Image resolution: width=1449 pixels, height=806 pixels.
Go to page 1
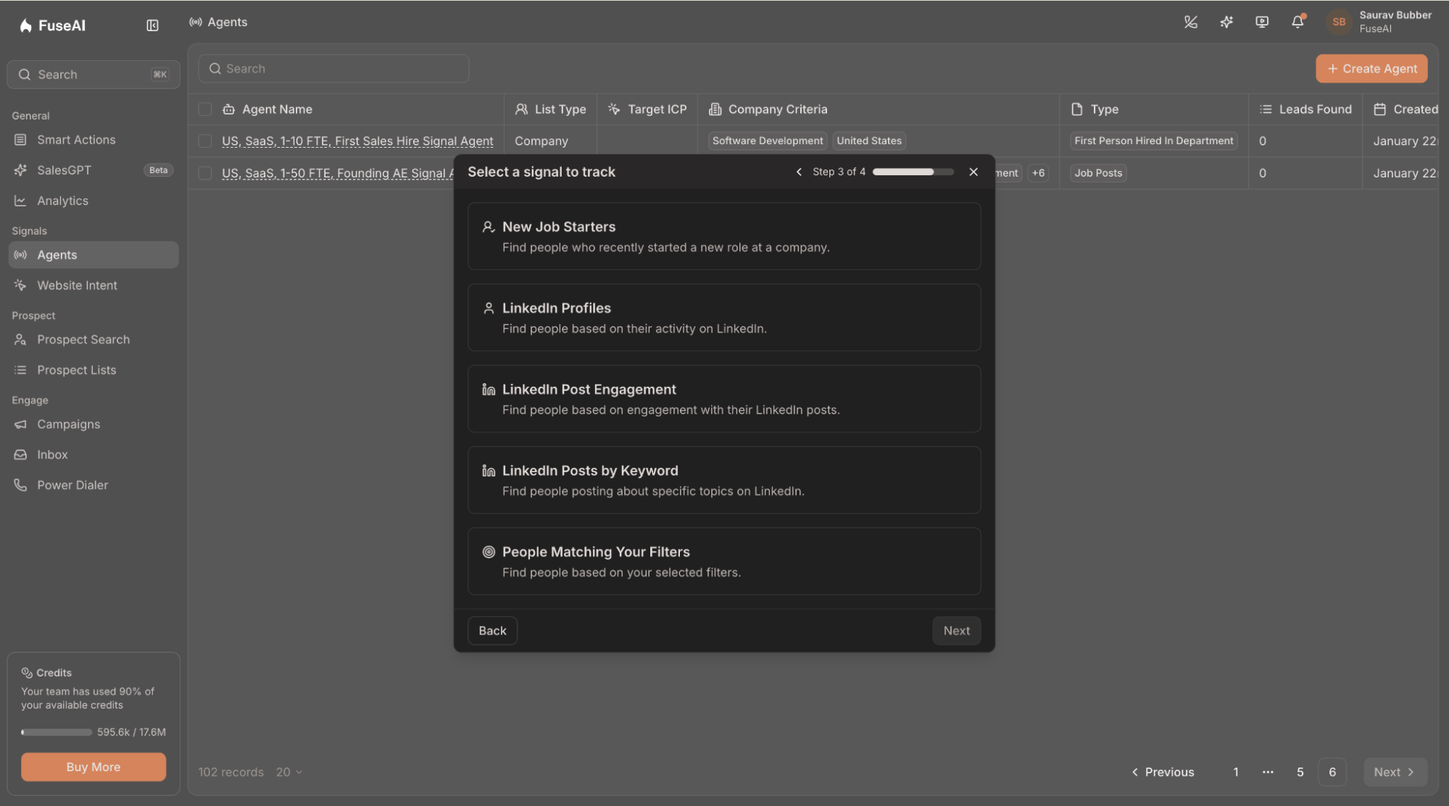coord(1236,772)
